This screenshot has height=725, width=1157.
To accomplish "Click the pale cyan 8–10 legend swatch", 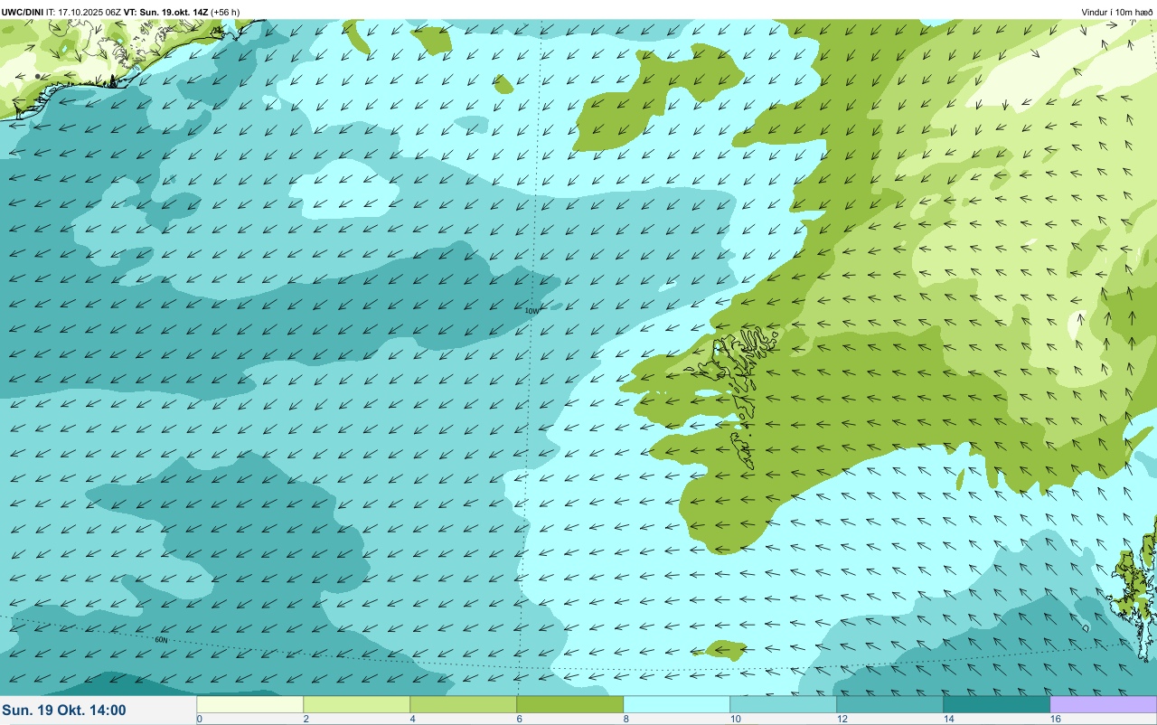I will 677,704.
